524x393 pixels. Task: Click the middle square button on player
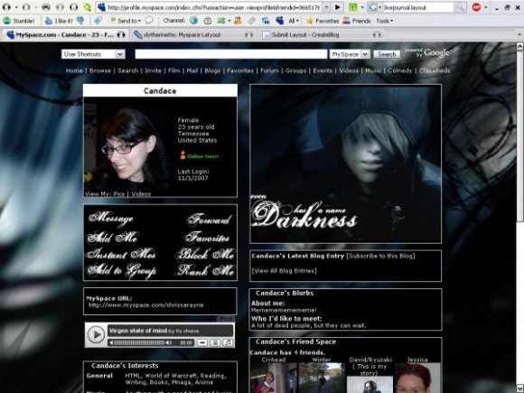pos(215,342)
